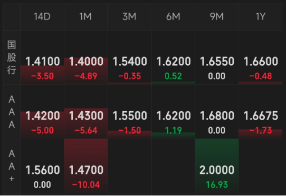286x196 pixels.
Task: Select the green 2.0000 cell showing 16.93
Action: point(217,167)
